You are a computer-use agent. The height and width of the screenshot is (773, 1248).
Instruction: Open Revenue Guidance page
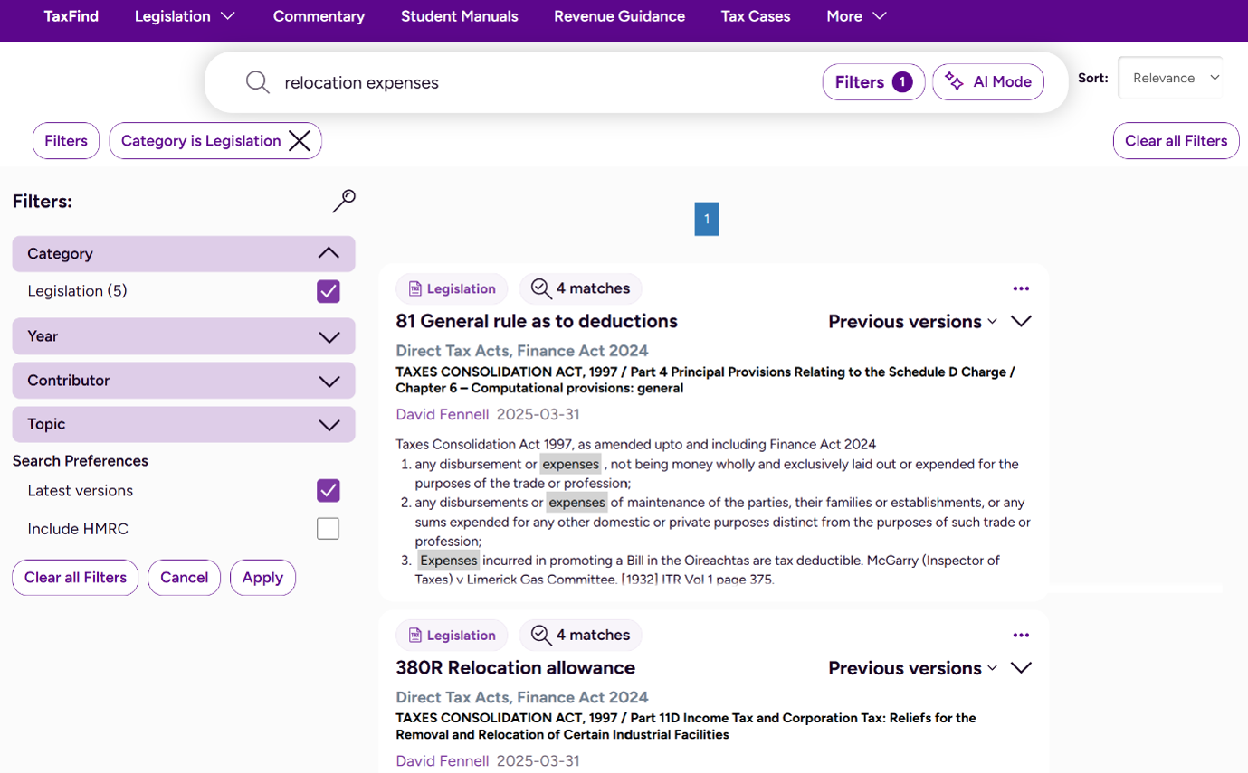coord(620,16)
